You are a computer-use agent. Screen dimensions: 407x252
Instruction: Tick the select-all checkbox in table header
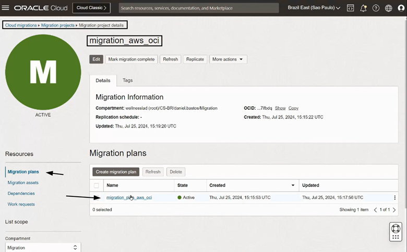click(x=97, y=185)
